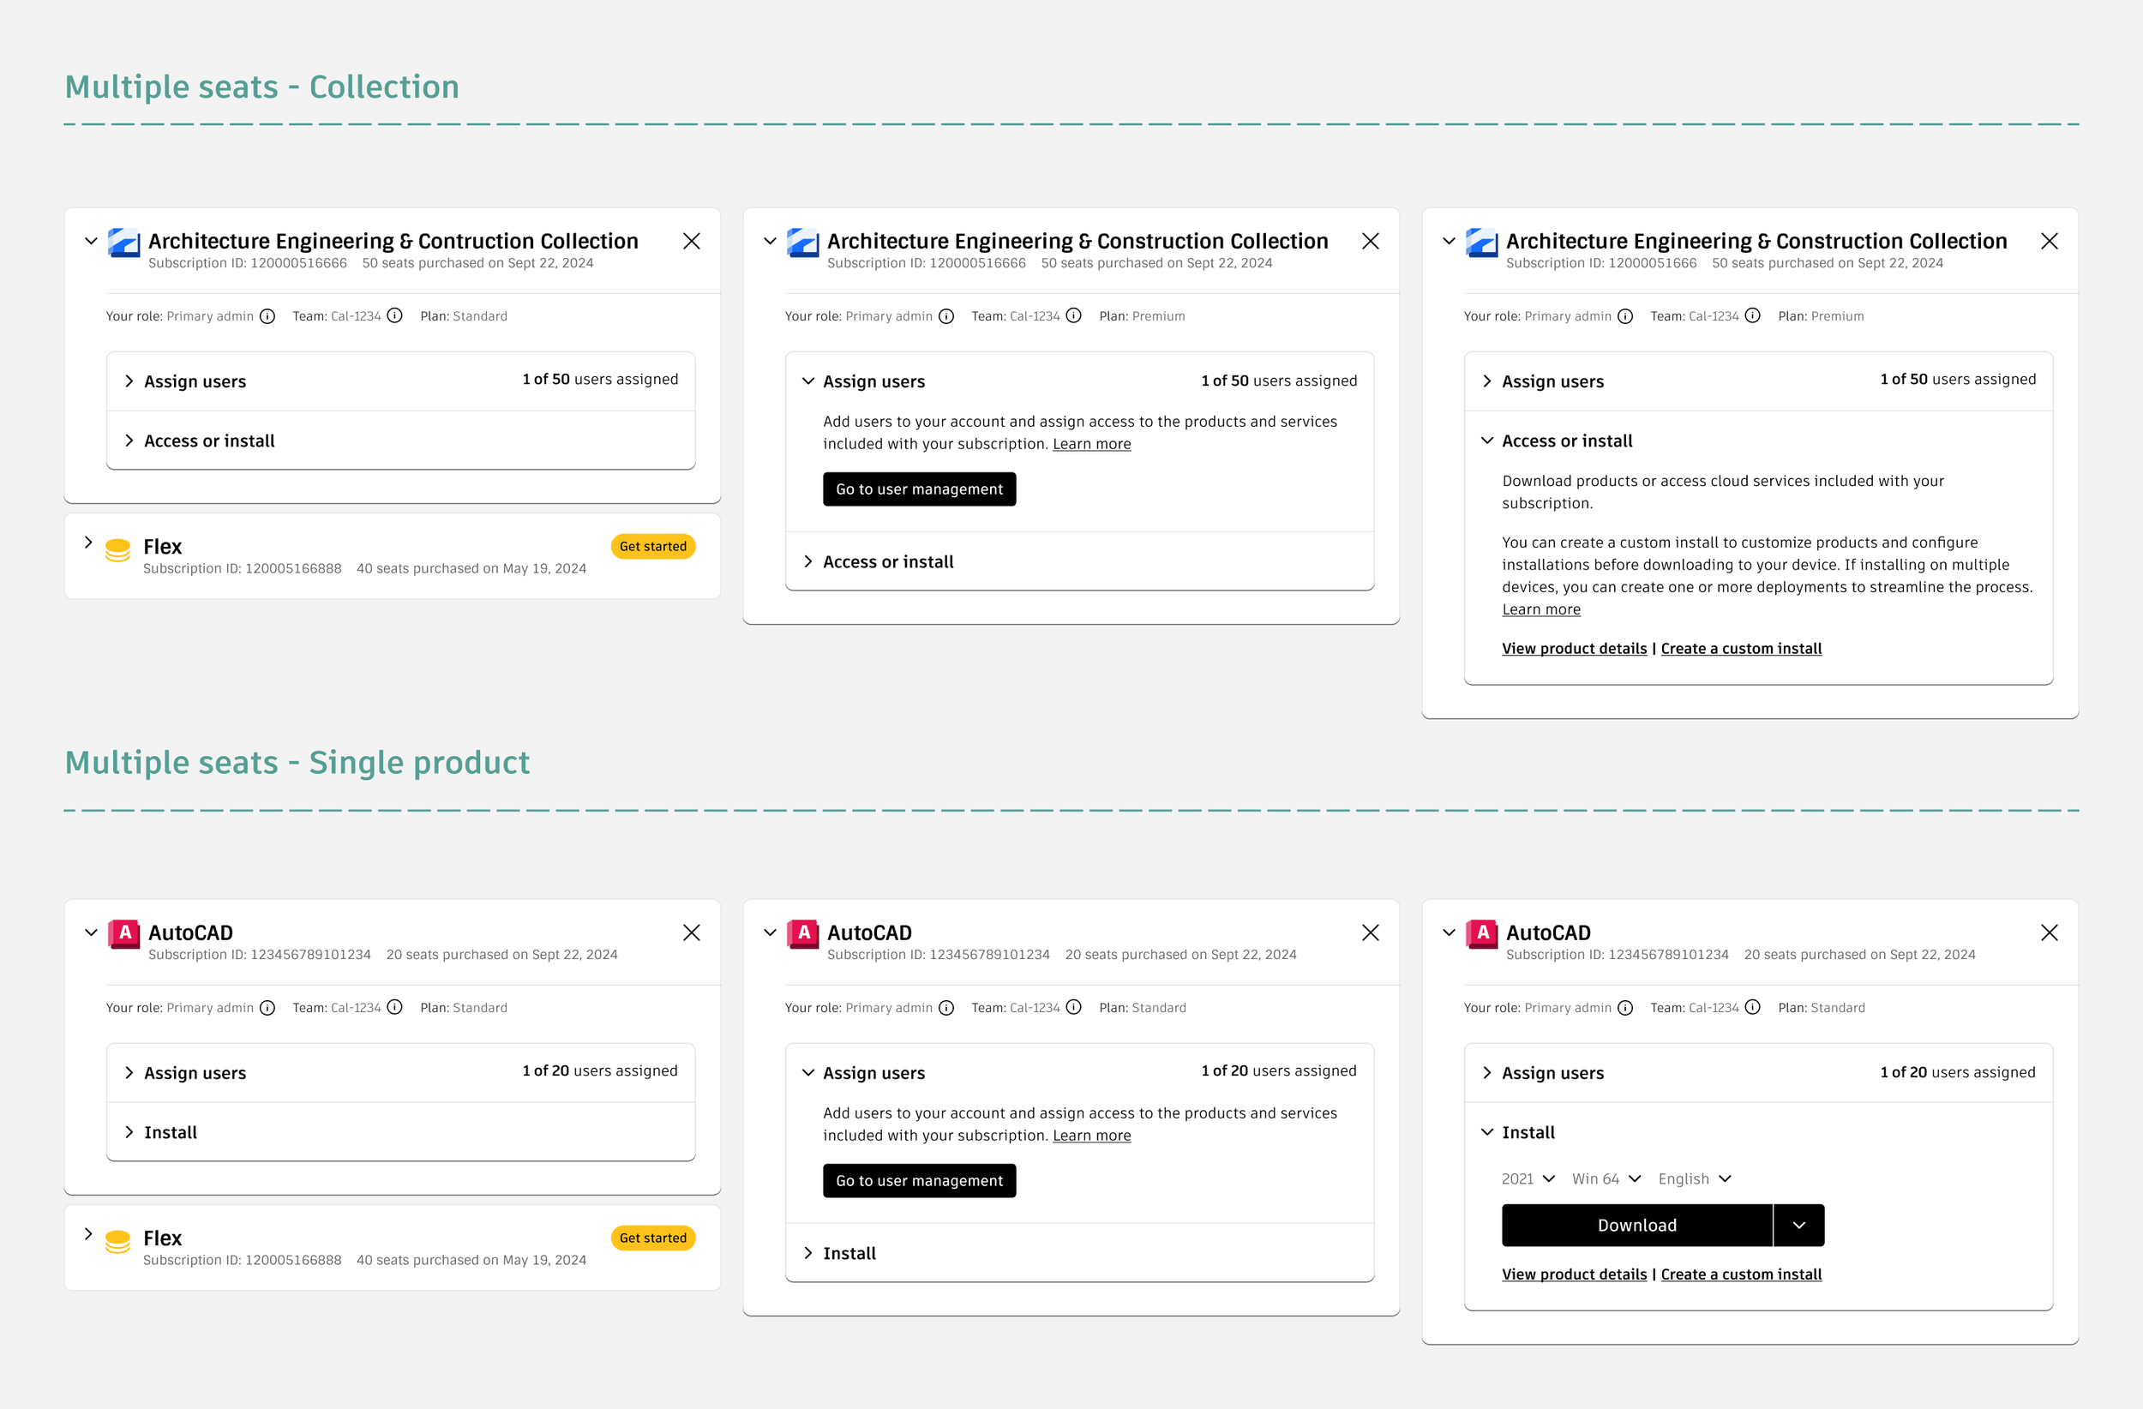Click "Plan: Standard" in the "Contruction Collection" card
2143x1409 pixels.
click(464, 316)
